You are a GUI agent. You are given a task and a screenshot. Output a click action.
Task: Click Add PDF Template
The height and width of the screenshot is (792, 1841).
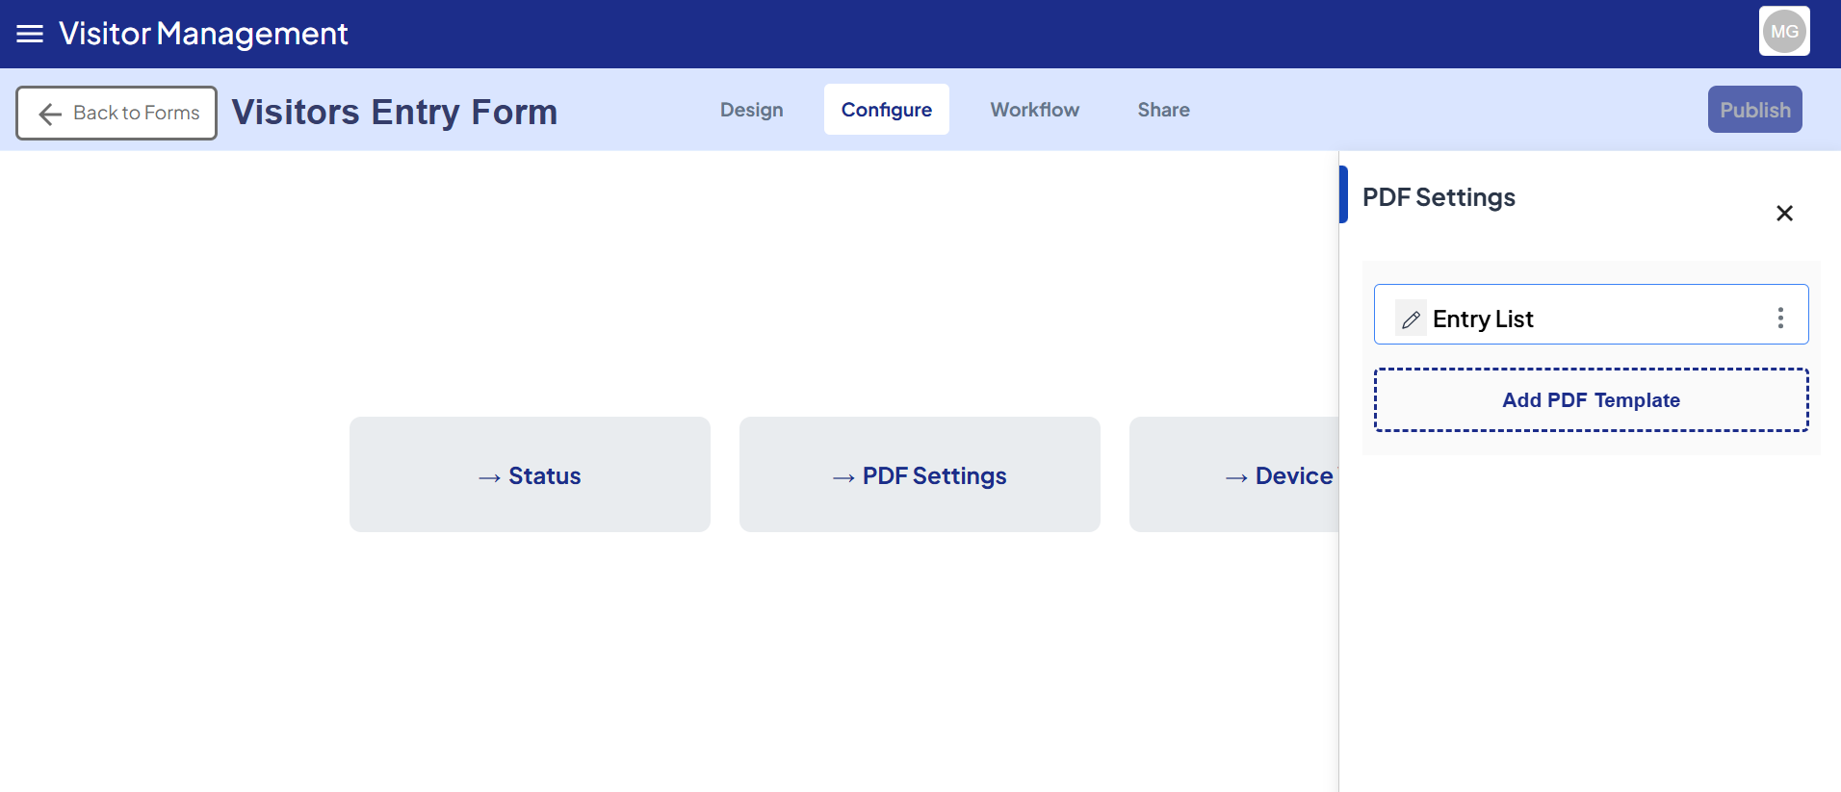(1591, 400)
